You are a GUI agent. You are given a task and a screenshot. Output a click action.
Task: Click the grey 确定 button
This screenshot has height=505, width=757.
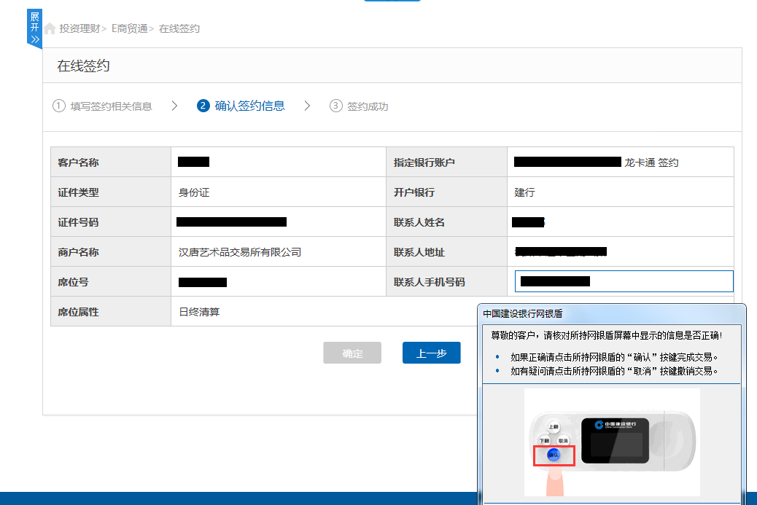tap(352, 353)
